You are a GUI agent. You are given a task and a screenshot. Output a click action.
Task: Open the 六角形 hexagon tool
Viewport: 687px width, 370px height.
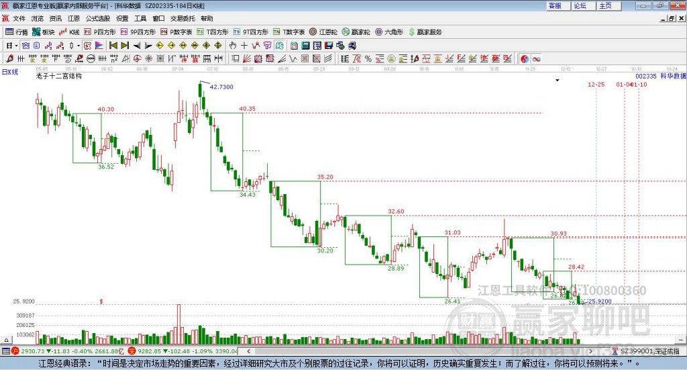click(389, 32)
